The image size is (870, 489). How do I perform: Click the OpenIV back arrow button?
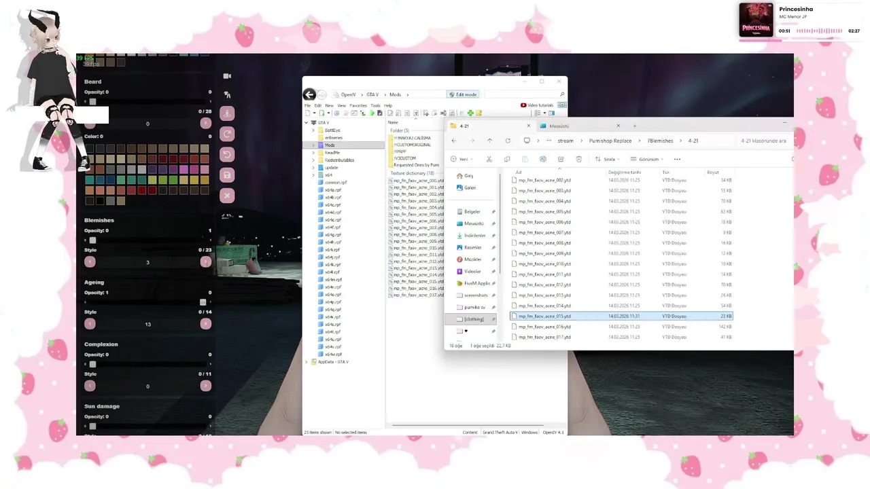coord(309,94)
